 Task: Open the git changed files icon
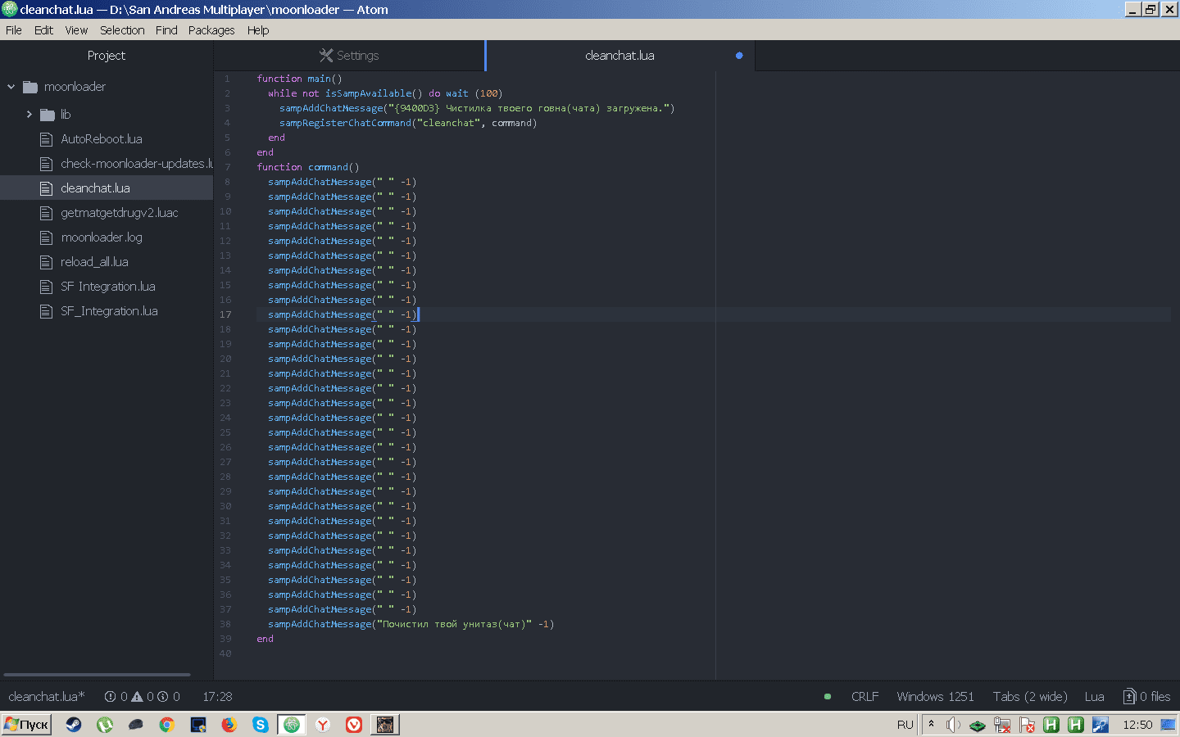coord(1129,697)
